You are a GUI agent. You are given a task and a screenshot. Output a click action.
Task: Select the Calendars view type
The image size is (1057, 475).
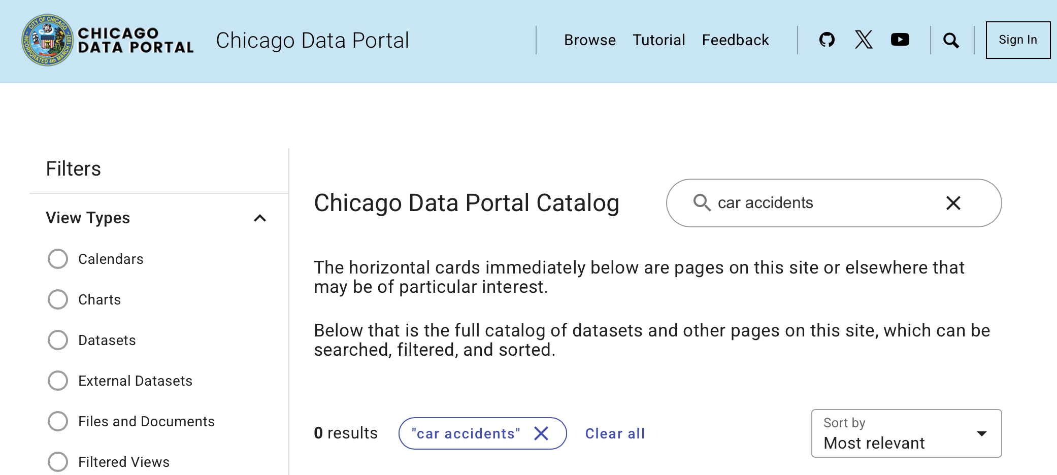pos(58,259)
